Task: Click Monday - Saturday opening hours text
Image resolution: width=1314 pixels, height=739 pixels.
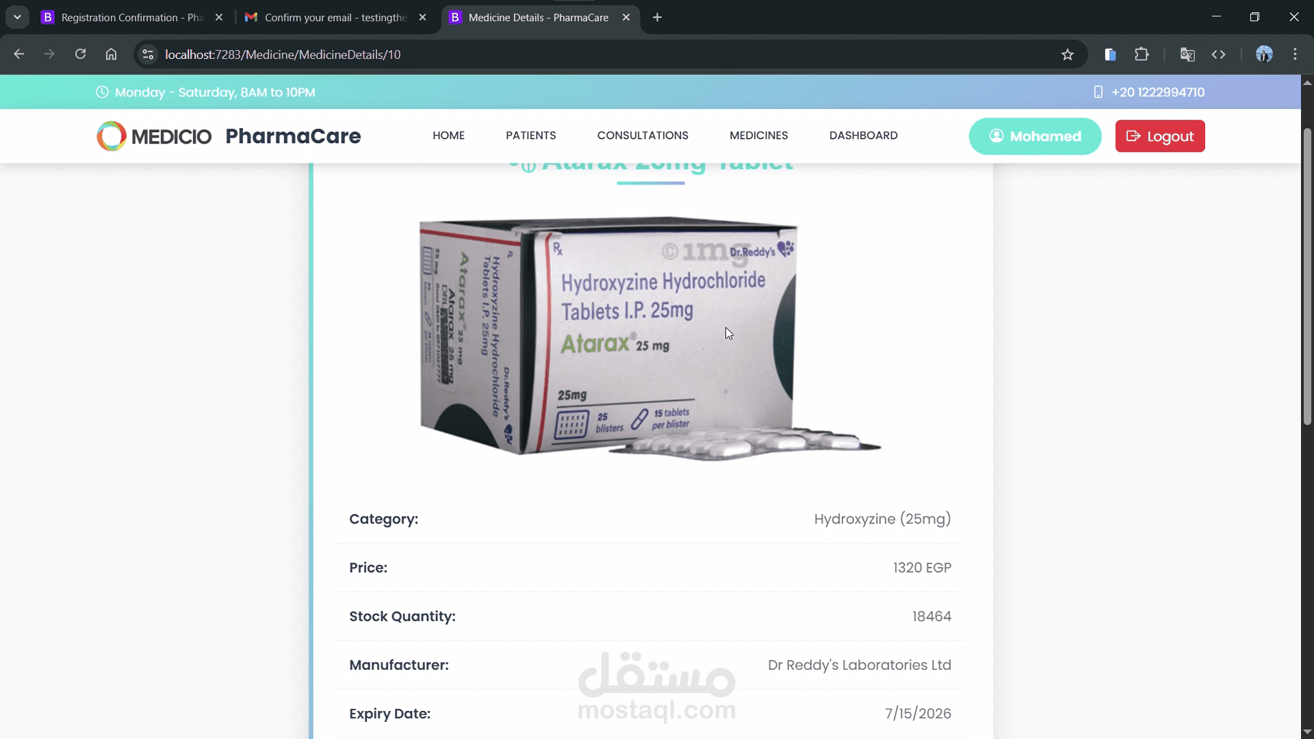Action: click(215, 92)
